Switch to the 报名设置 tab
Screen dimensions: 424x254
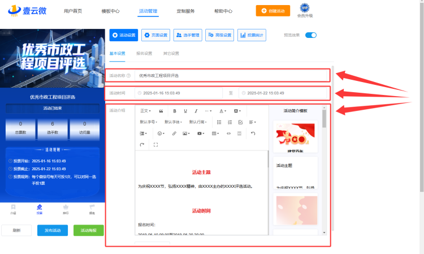(x=144, y=54)
